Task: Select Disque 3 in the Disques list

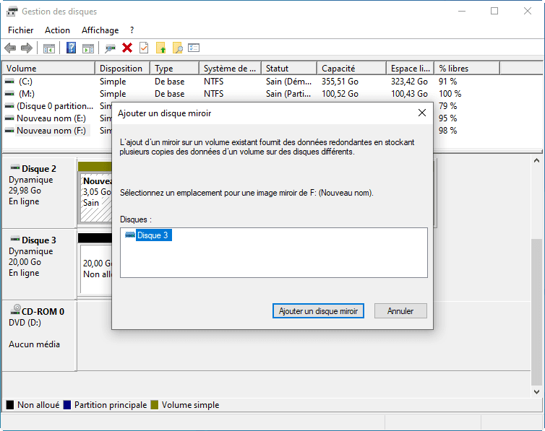Action: pyautogui.click(x=153, y=235)
